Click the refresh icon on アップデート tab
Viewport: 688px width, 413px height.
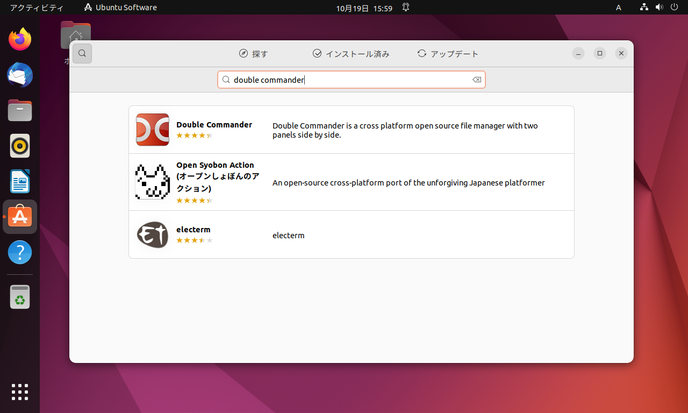(422, 54)
